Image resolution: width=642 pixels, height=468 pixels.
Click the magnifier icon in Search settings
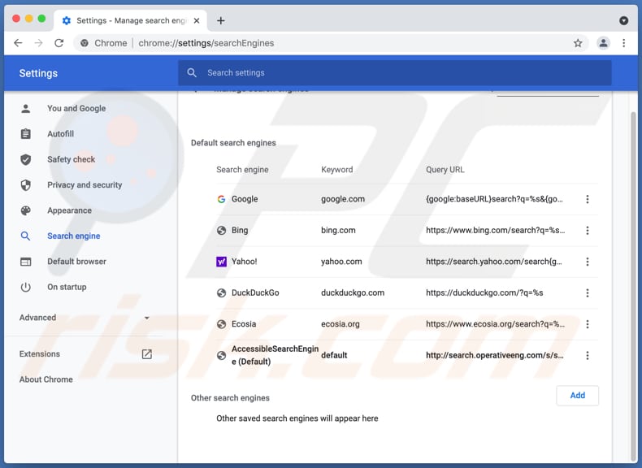pyautogui.click(x=192, y=73)
